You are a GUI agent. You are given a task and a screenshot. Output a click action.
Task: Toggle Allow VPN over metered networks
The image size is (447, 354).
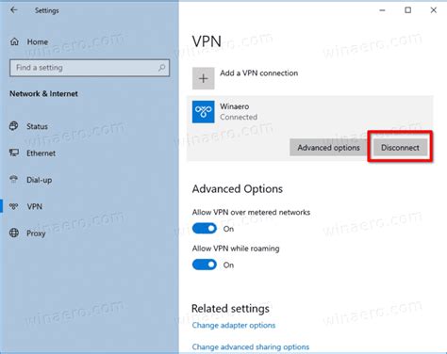[x=205, y=229]
